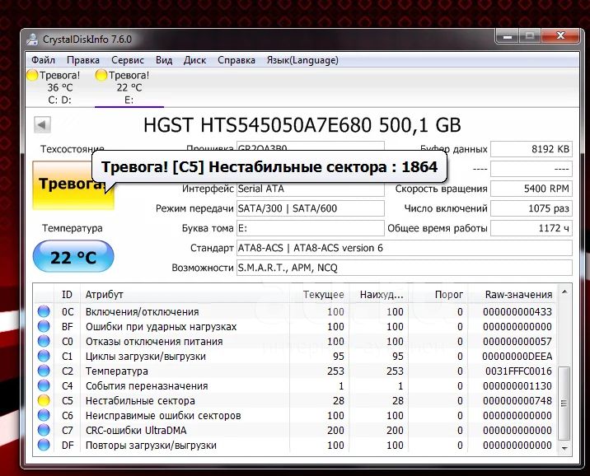Click the blue status dot for C1 row
Viewport: 590px width, 476px height.
coord(44,356)
